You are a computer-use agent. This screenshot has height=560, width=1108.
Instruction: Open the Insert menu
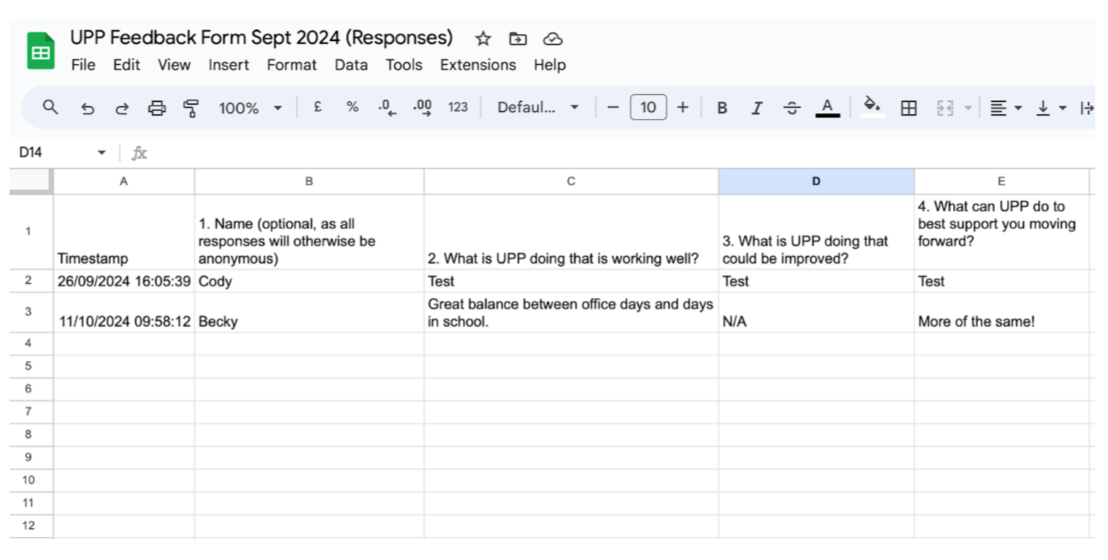[x=228, y=65]
